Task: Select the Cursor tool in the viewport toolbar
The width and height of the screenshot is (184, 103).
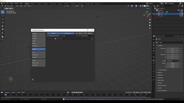Action: point(3,15)
